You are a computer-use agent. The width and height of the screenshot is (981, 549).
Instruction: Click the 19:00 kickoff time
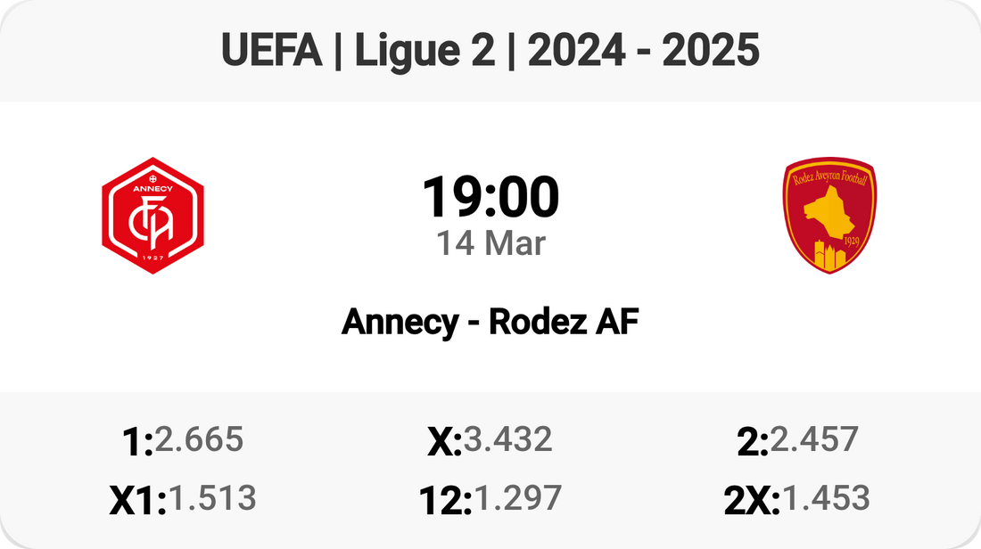click(x=490, y=197)
